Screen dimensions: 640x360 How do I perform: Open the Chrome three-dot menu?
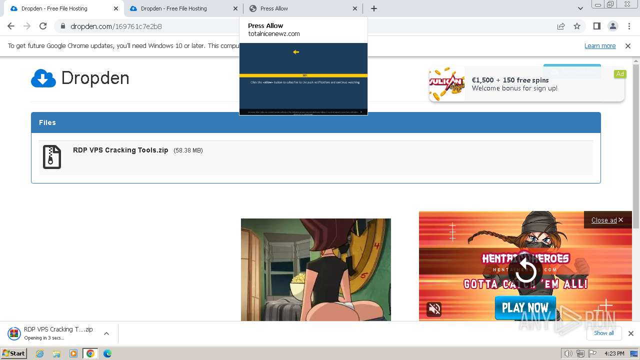[628, 26]
